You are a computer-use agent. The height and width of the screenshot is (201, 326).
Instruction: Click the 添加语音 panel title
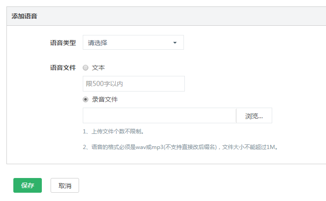24,16
